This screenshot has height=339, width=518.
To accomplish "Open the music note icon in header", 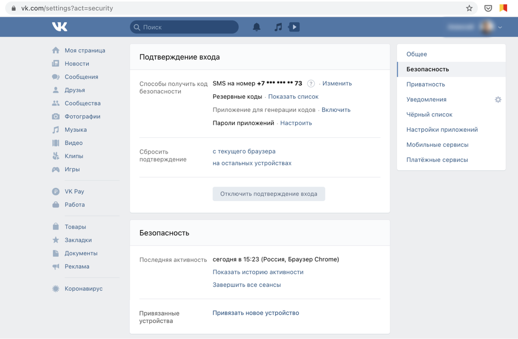I will (x=278, y=27).
